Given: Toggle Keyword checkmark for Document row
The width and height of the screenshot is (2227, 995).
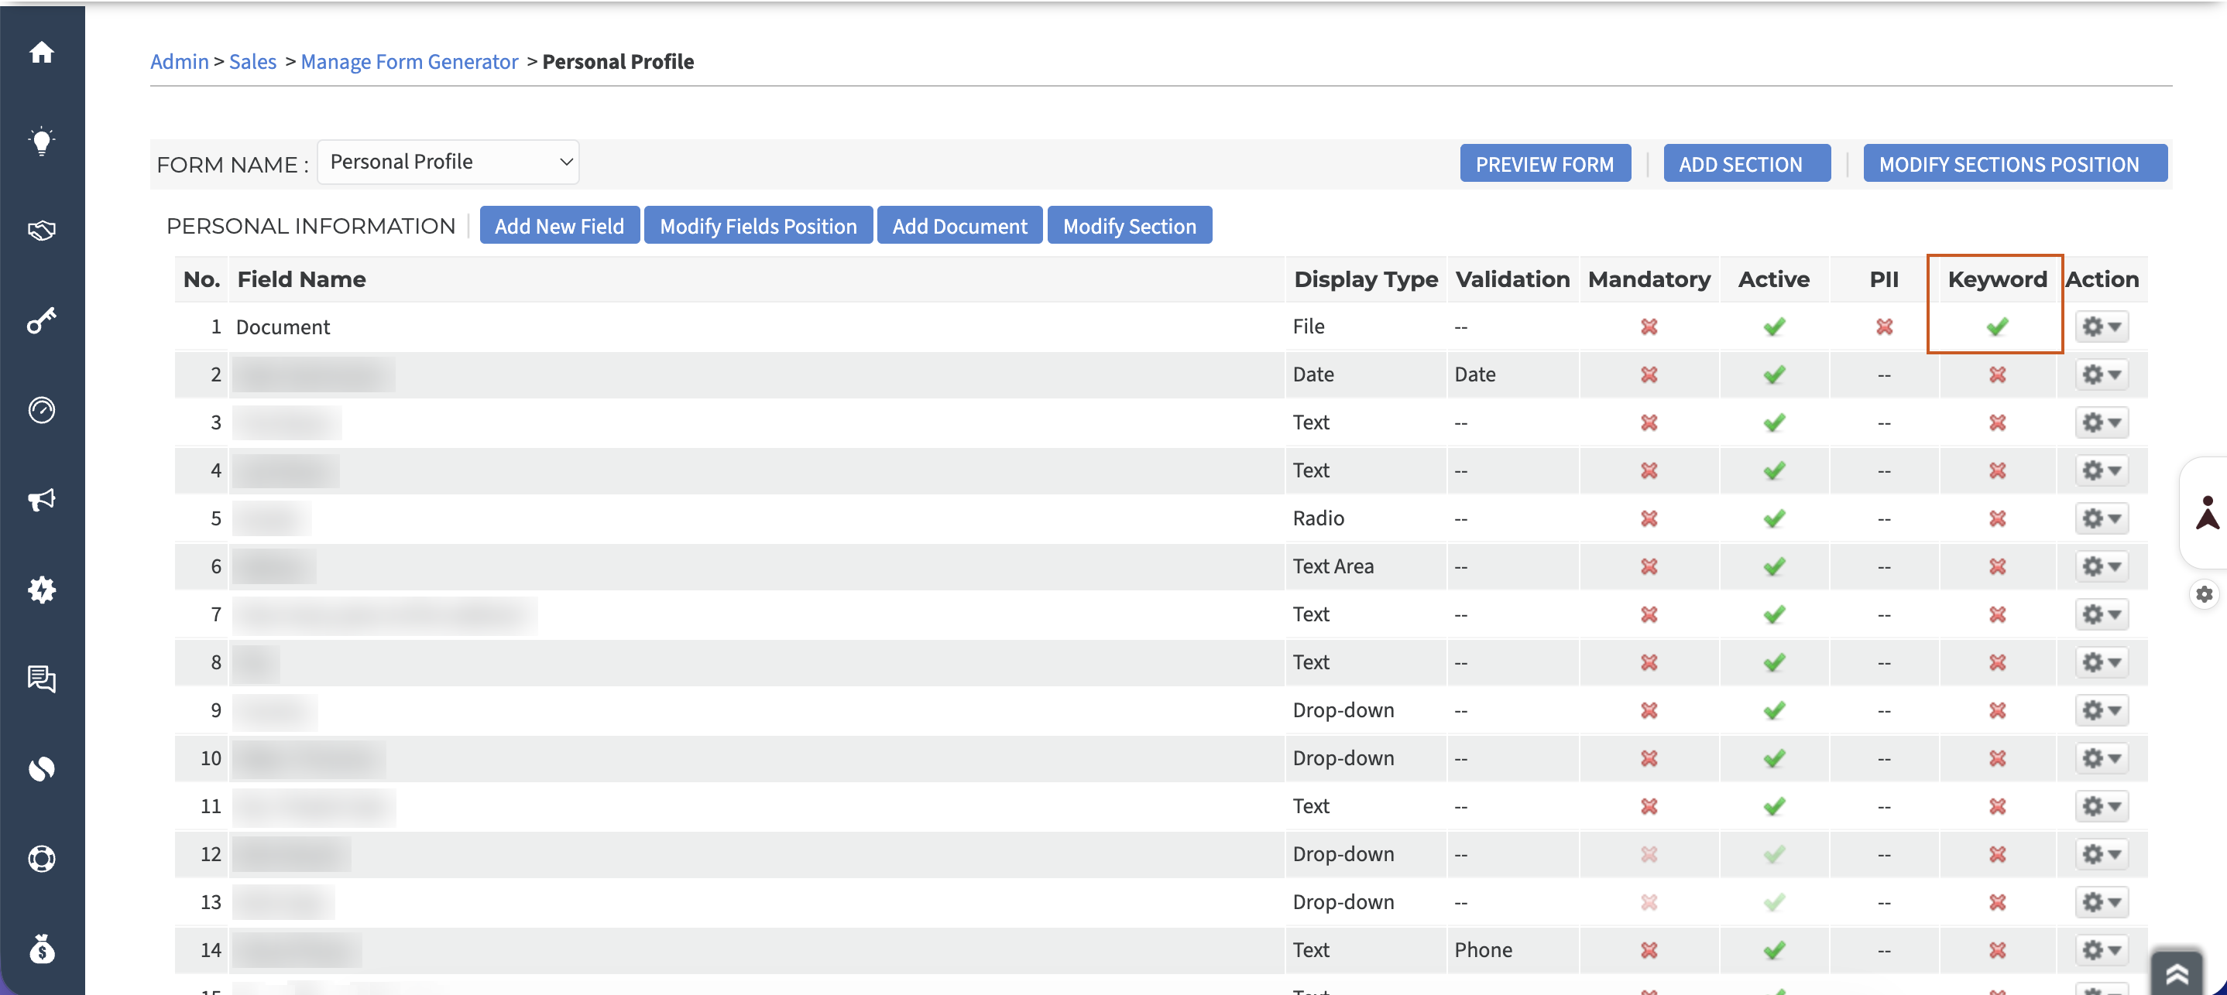Looking at the screenshot, I should [x=1997, y=327].
